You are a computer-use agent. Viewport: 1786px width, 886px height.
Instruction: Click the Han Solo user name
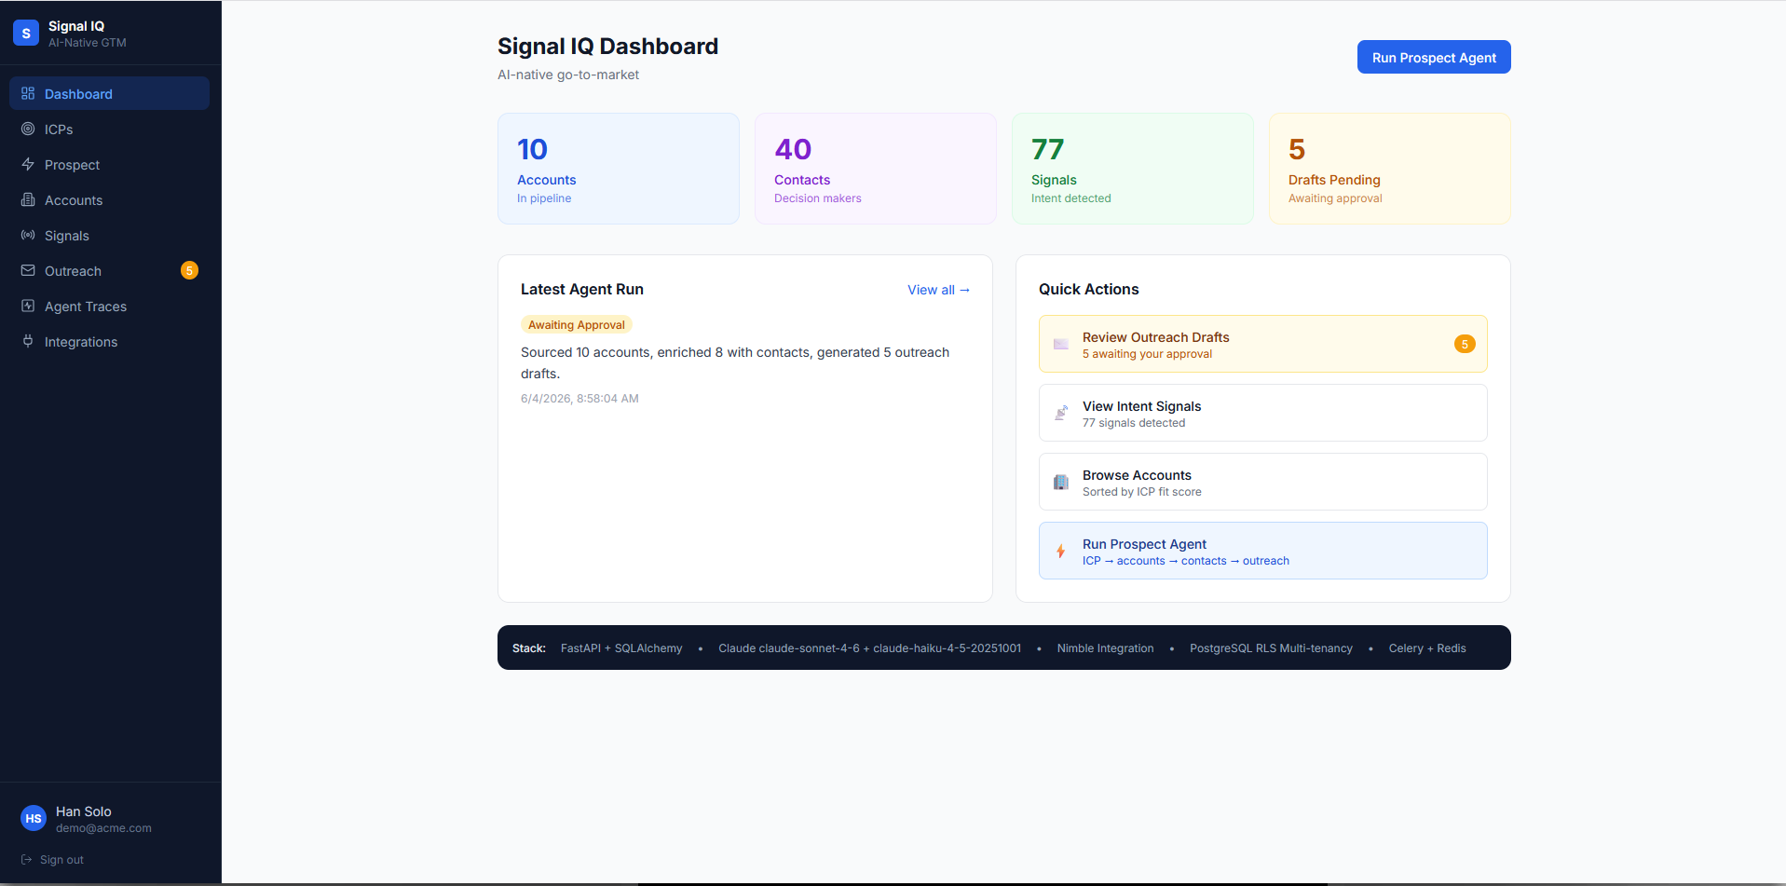point(84,811)
